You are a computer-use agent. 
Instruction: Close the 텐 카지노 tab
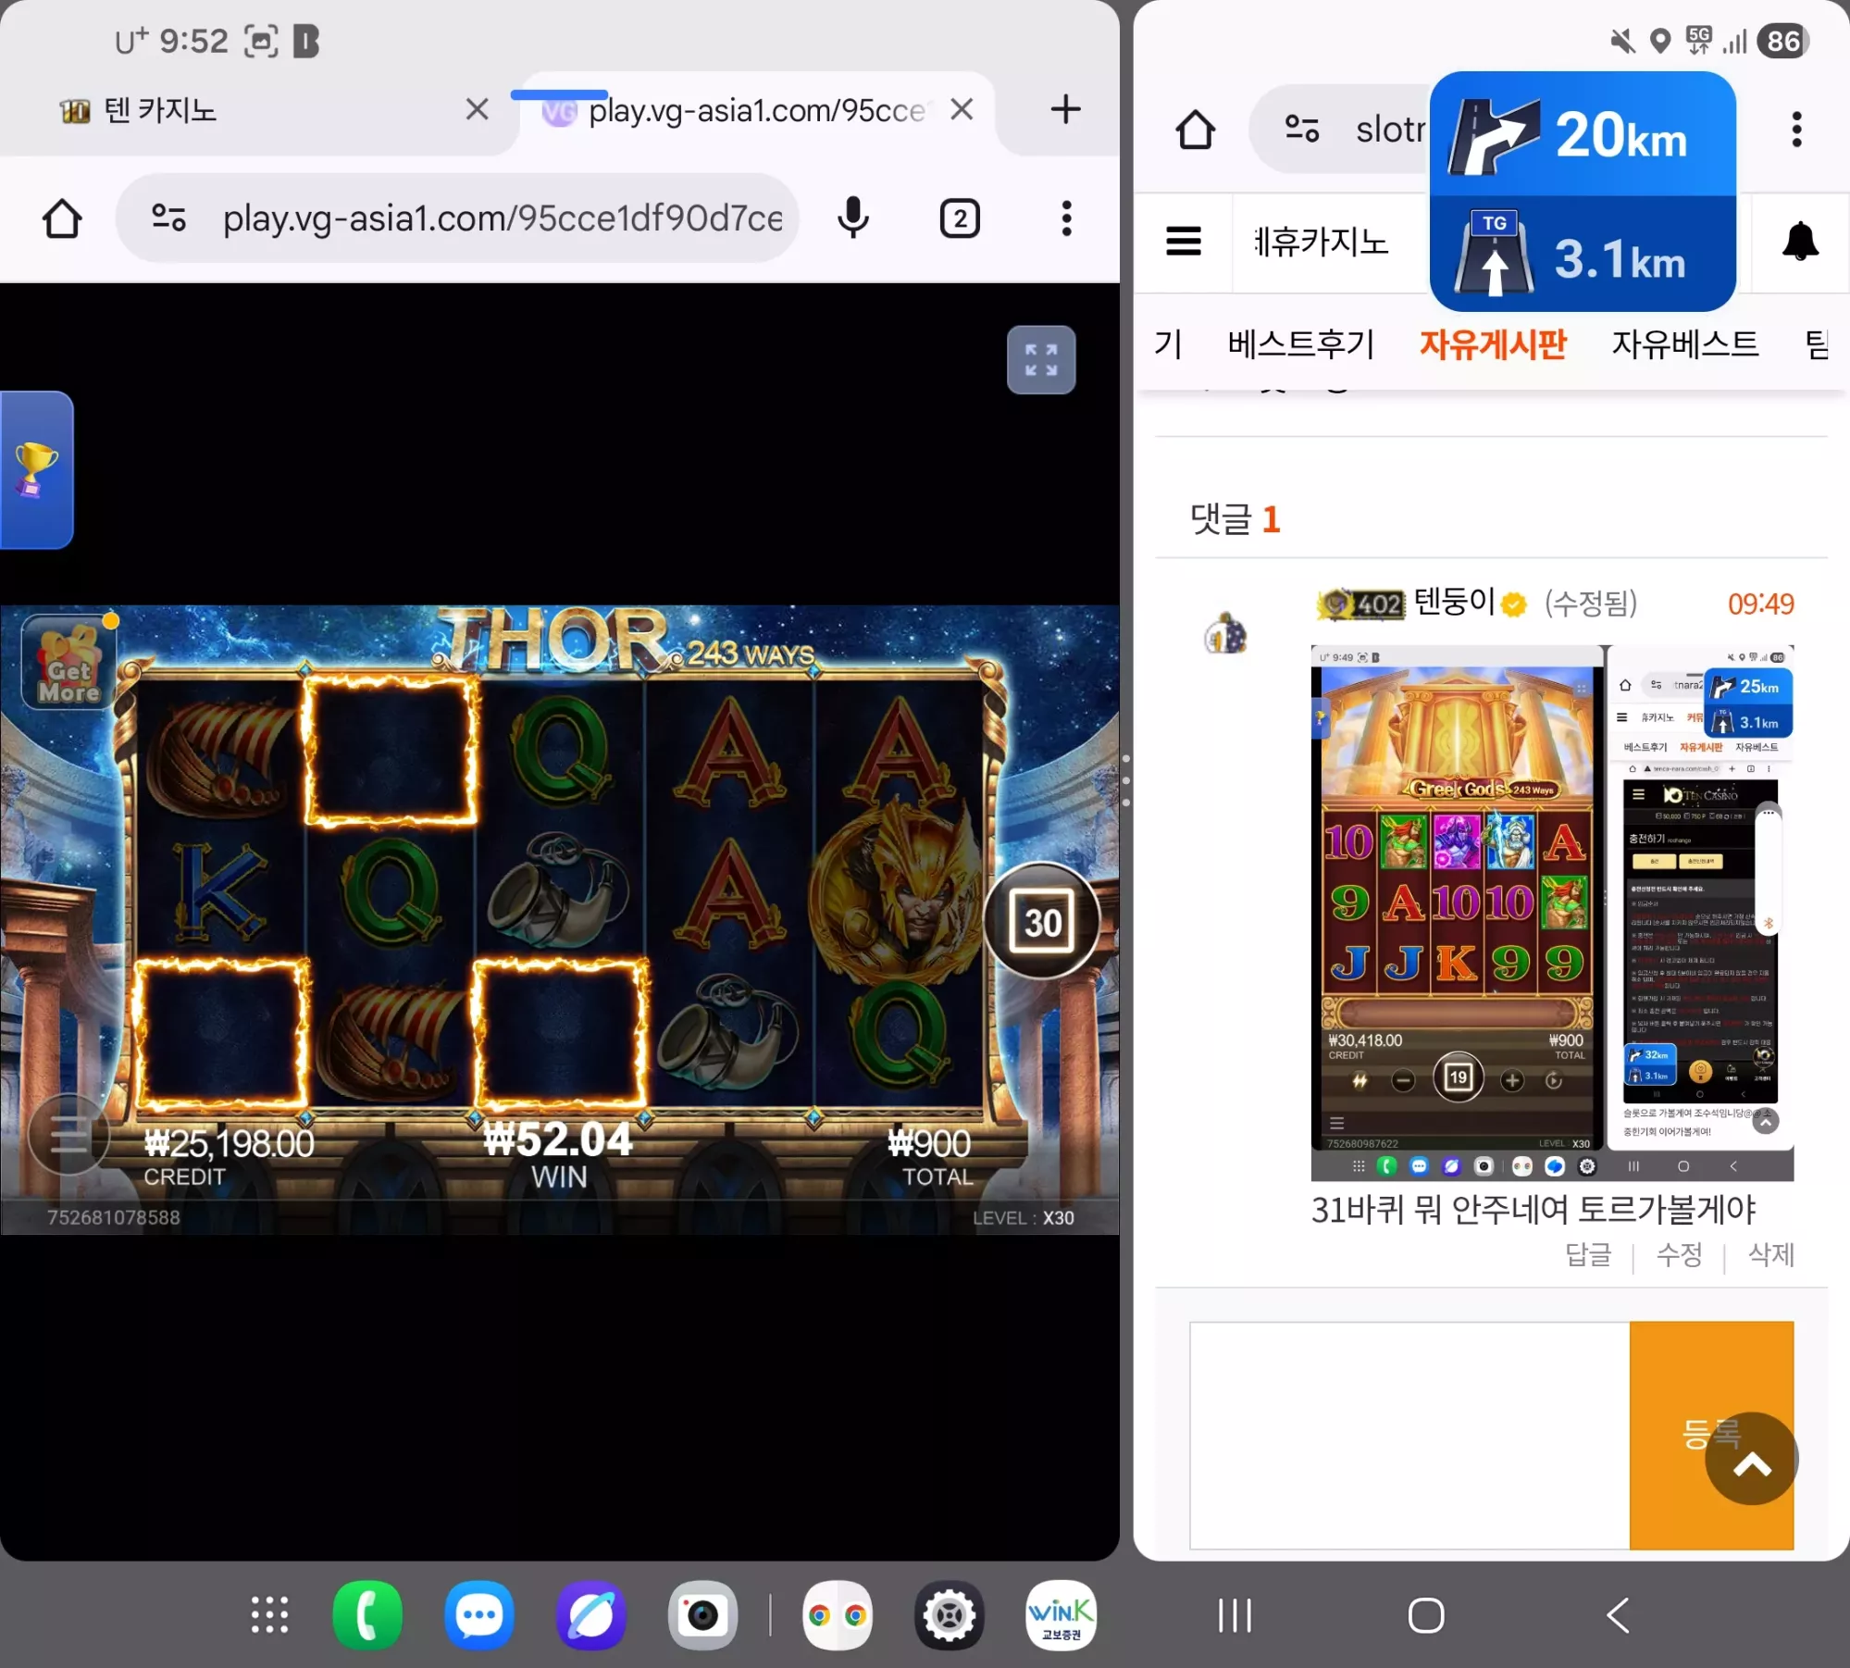click(x=477, y=109)
